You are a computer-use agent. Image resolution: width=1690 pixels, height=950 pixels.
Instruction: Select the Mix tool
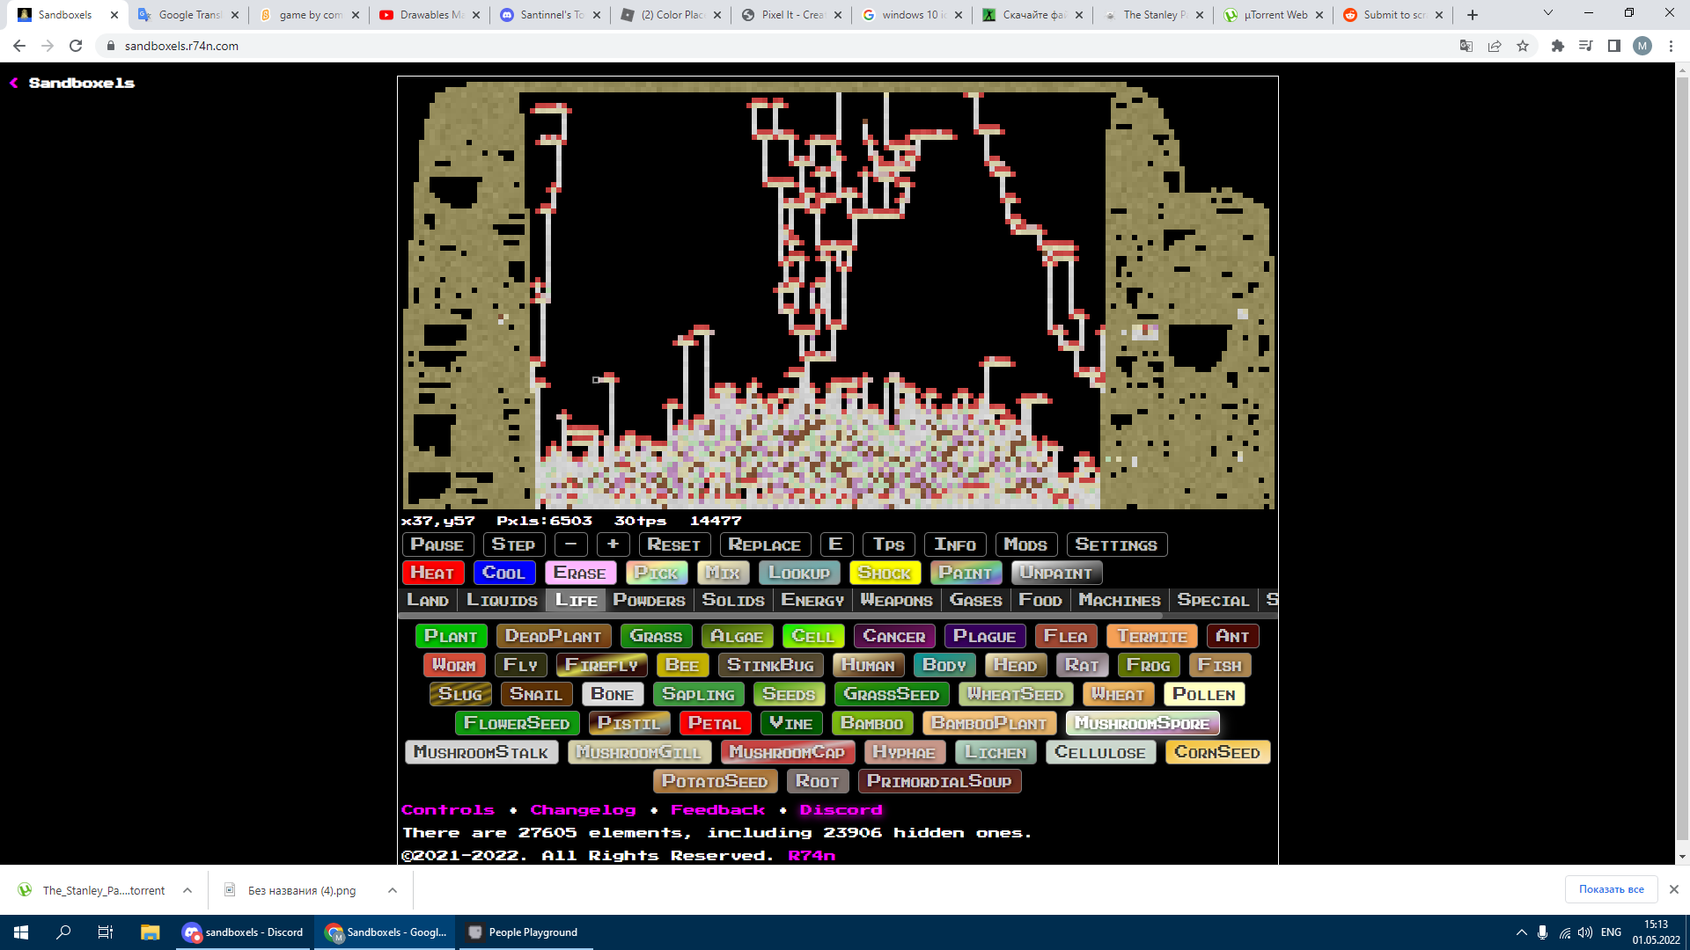(x=723, y=573)
